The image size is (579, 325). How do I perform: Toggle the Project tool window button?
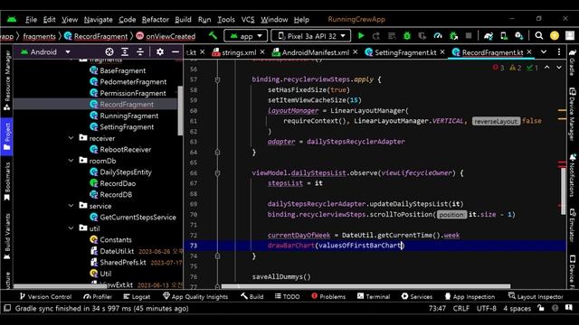(x=6, y=136)
